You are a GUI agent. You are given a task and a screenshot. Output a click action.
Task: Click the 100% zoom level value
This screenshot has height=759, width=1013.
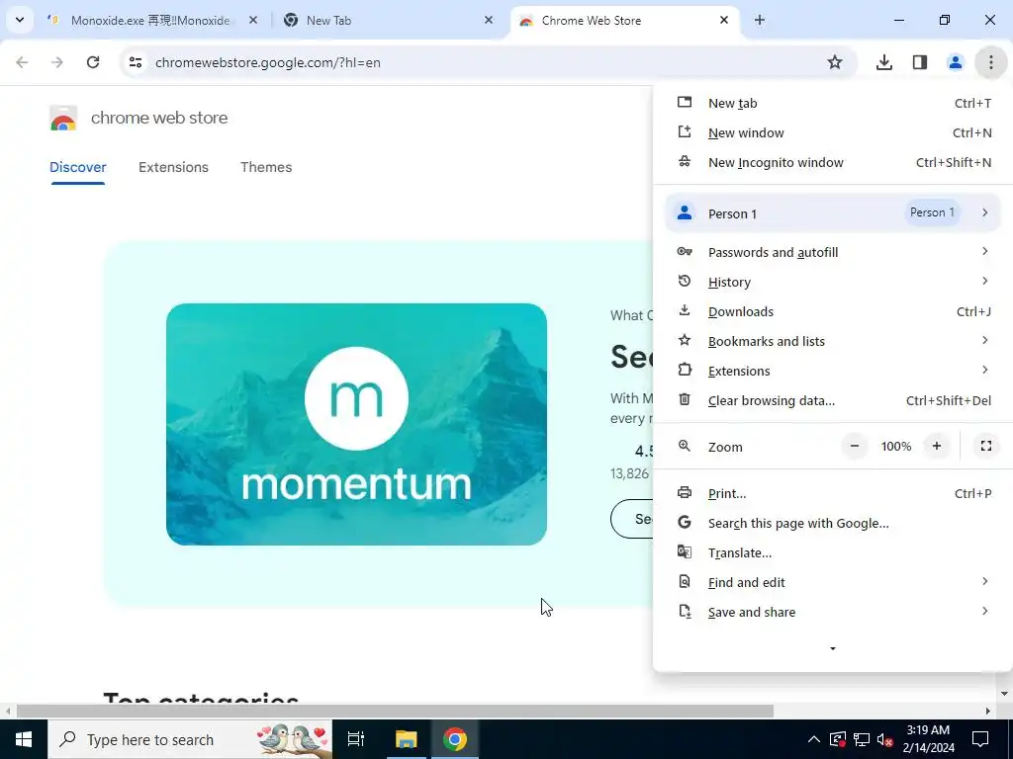pos(895,446)
